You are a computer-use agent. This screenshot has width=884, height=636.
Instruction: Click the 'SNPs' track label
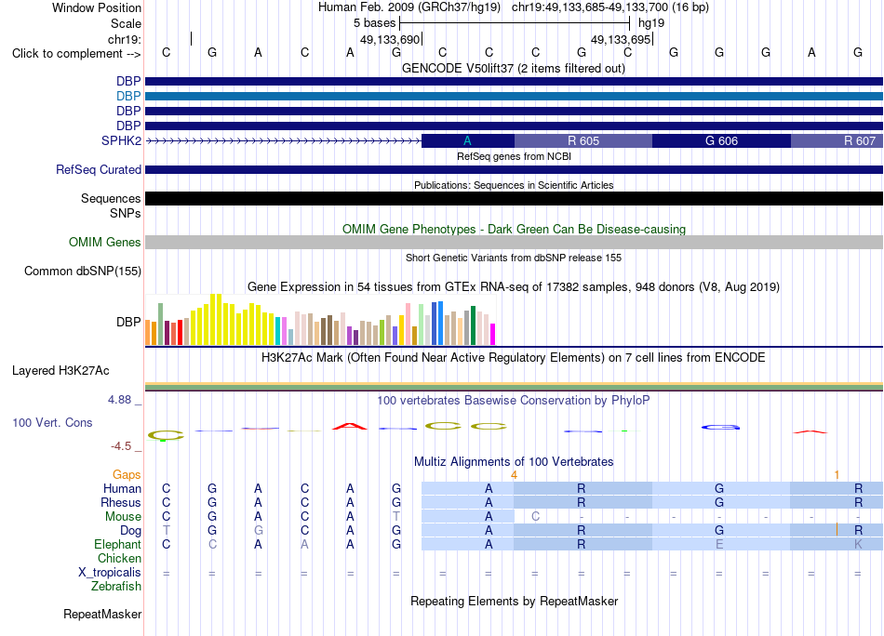pos(126,214)
